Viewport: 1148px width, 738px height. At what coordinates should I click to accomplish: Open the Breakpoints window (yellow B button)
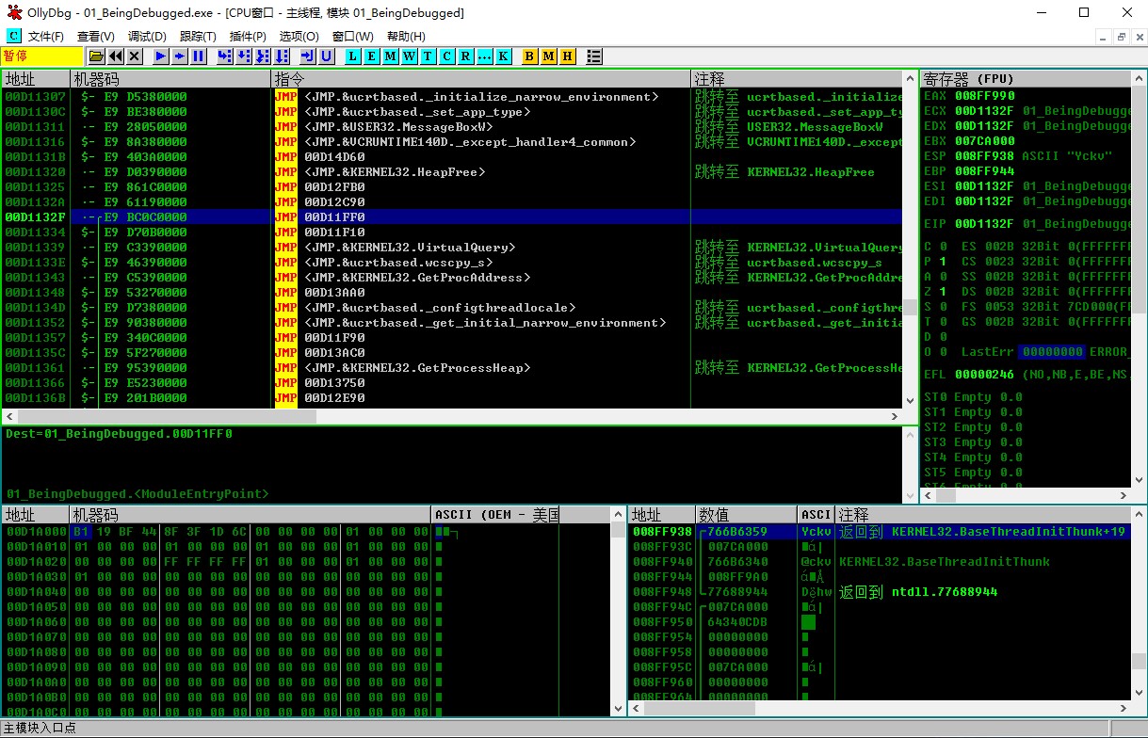[529, 56]
